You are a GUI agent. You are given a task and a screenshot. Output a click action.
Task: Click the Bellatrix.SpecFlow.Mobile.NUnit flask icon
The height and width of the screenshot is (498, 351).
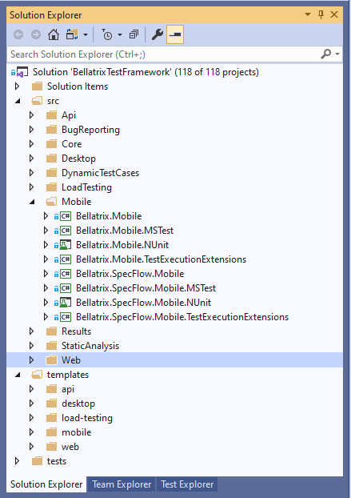point(66,303)
